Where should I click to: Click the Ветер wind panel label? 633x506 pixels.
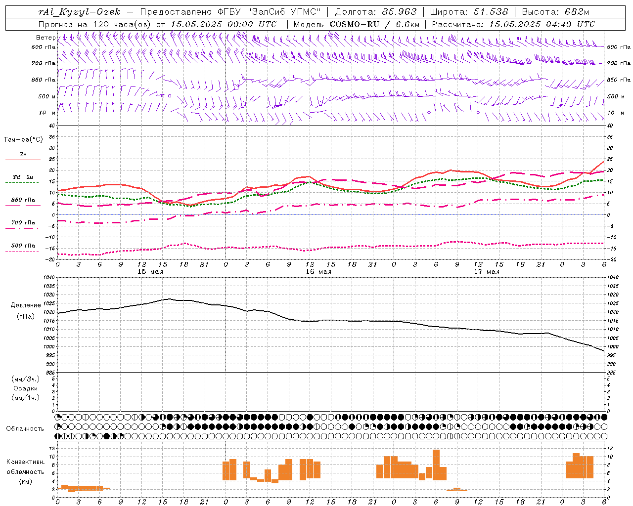pos(45,38)
